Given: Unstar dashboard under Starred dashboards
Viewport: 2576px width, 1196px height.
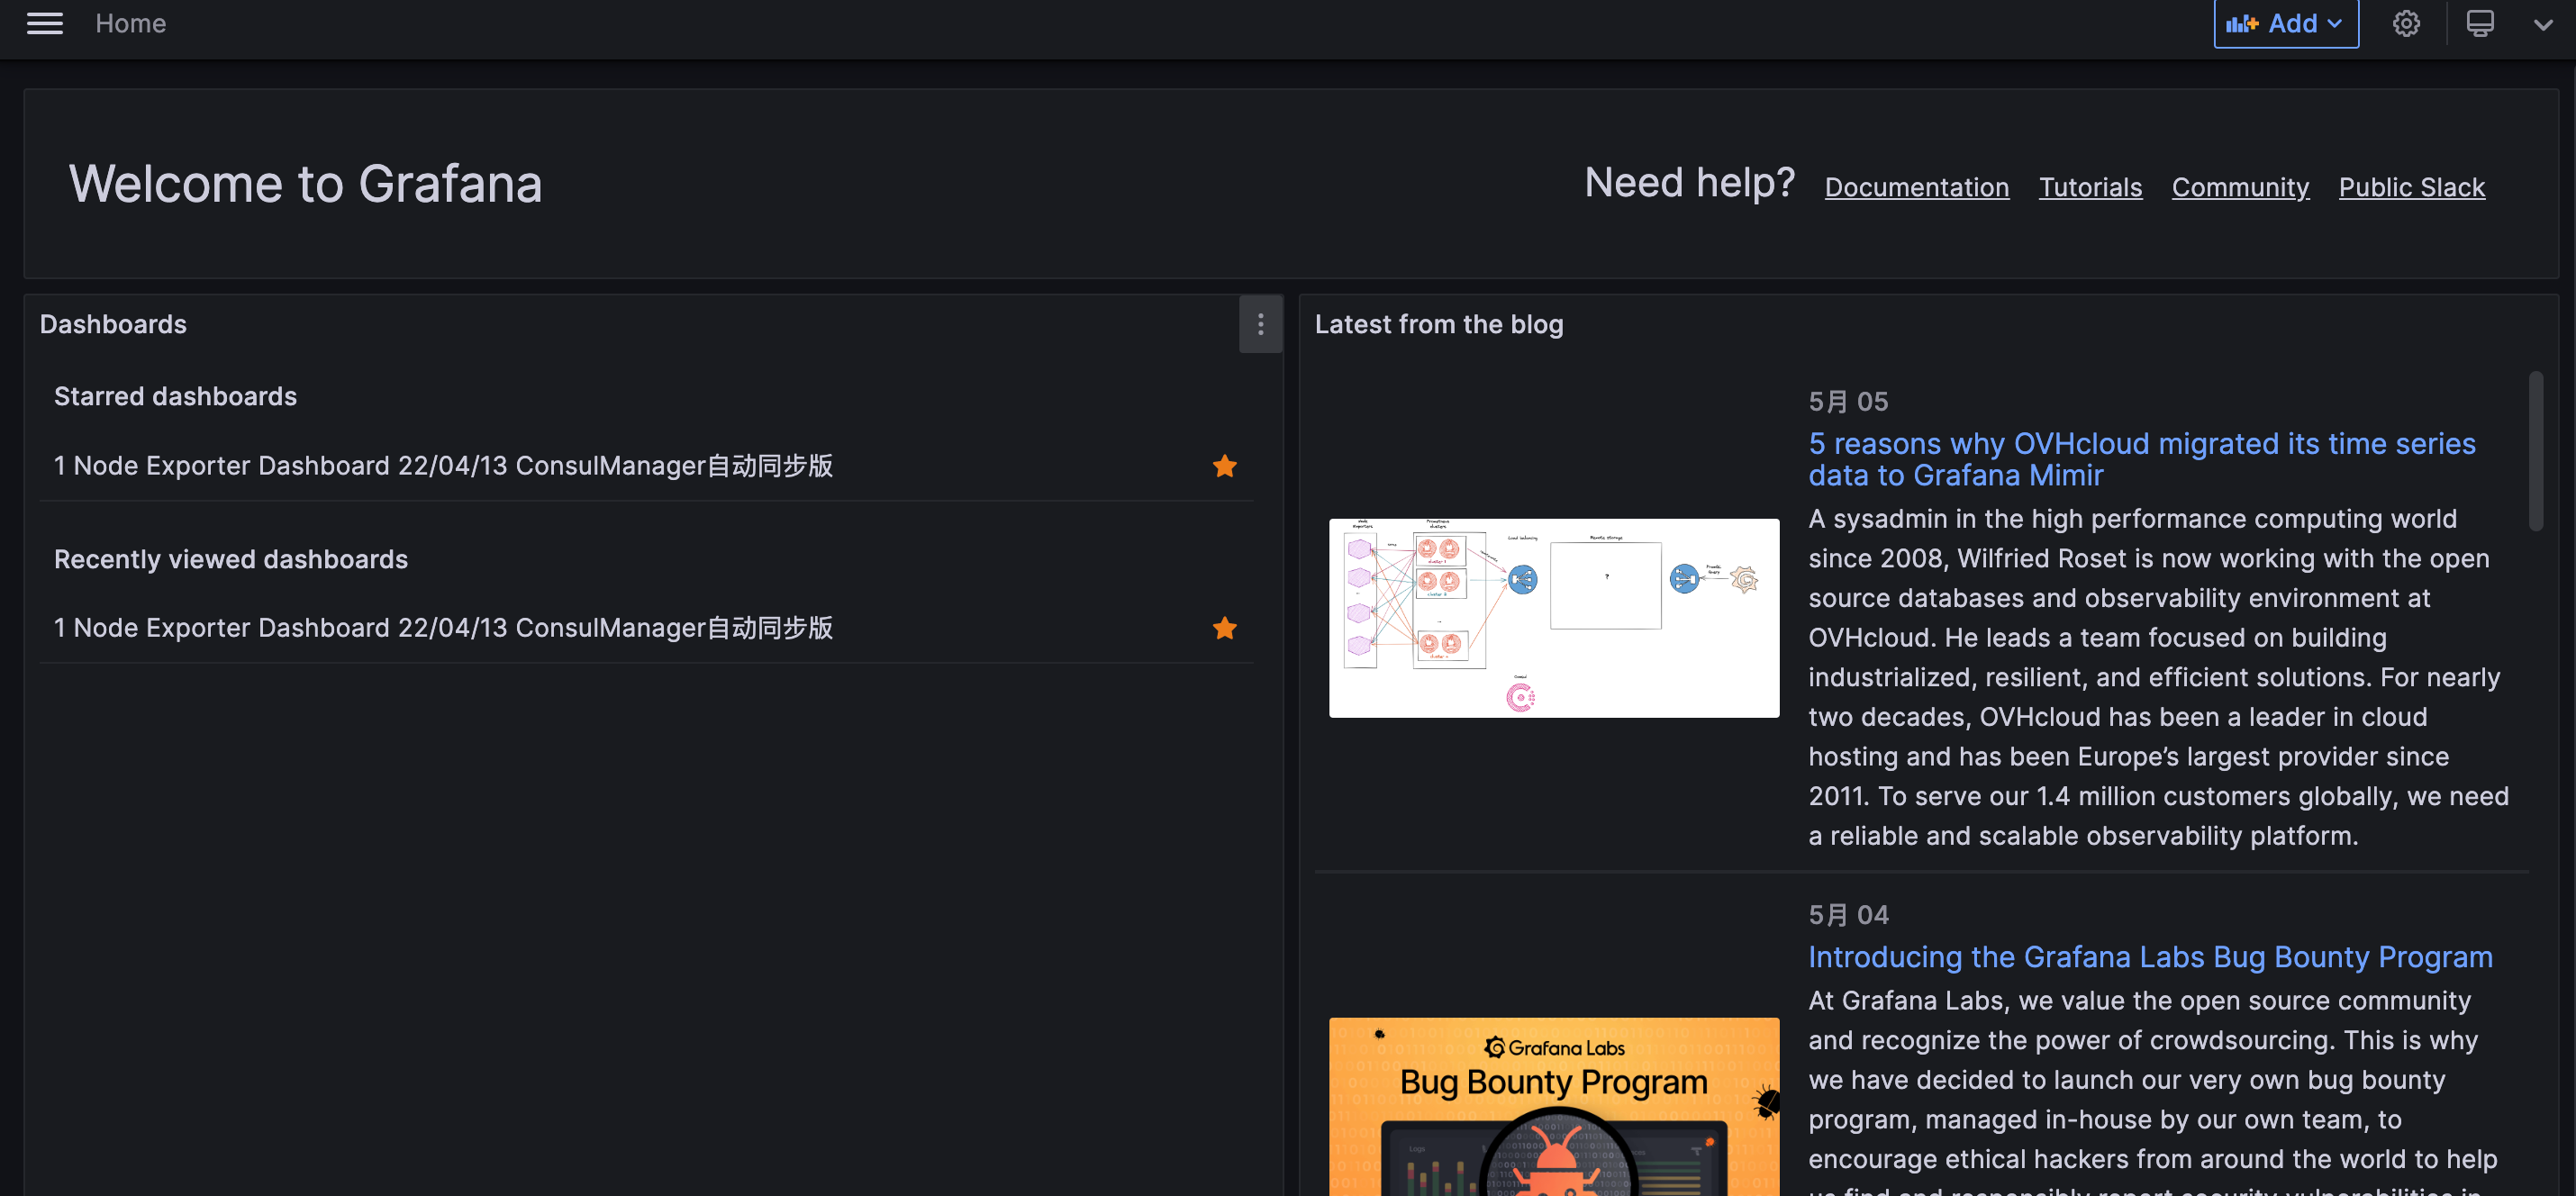Looking at the screenshot, I should click(1224, 466).
